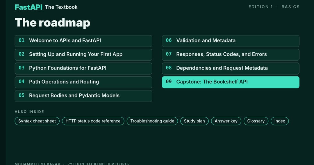Select the 'Troubleshooting guide' pill
This screenshot has width=314, height=165.
[152, 121]
